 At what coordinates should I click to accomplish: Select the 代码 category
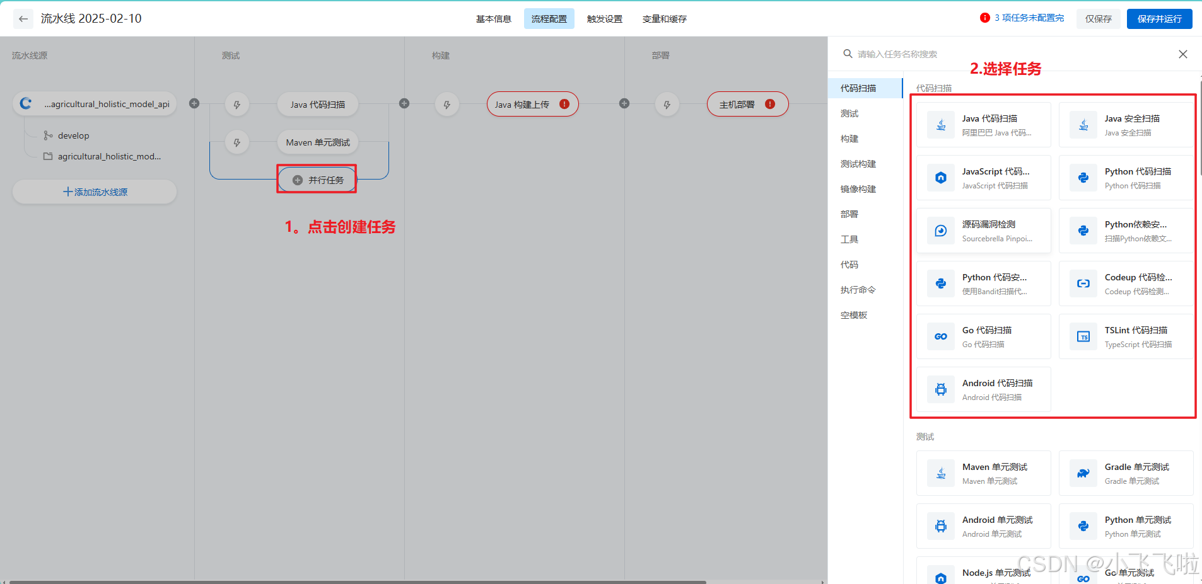tap(865, 265)
